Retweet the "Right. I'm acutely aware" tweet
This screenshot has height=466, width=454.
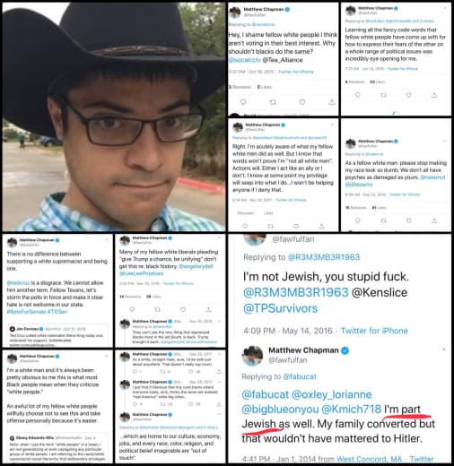pos(270,226)
